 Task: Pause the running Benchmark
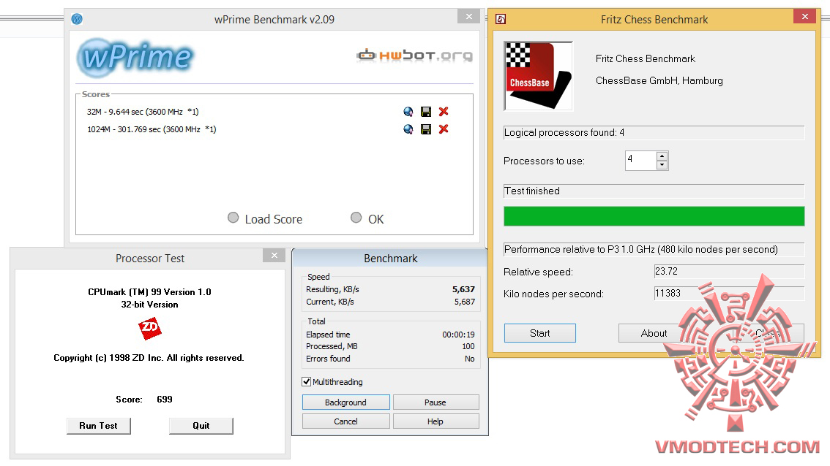435,402
